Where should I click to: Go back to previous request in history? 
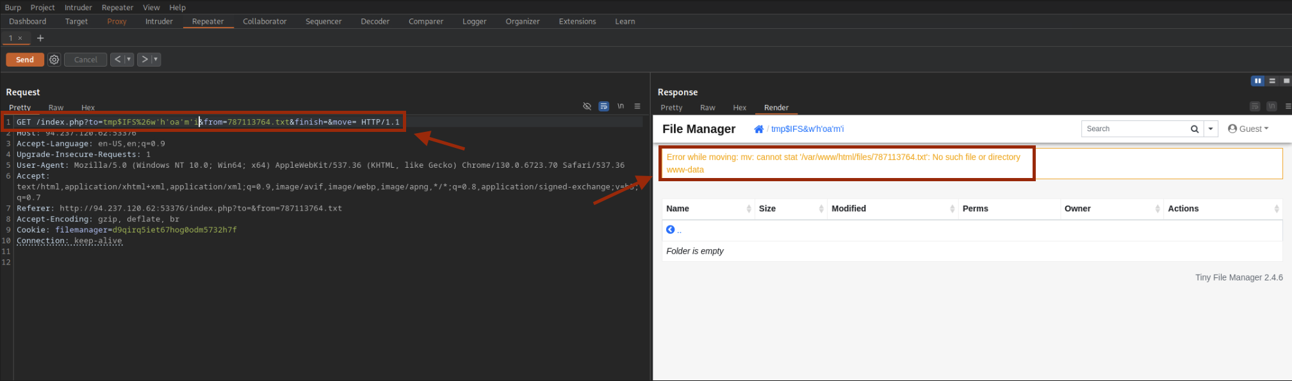point(117,60)
